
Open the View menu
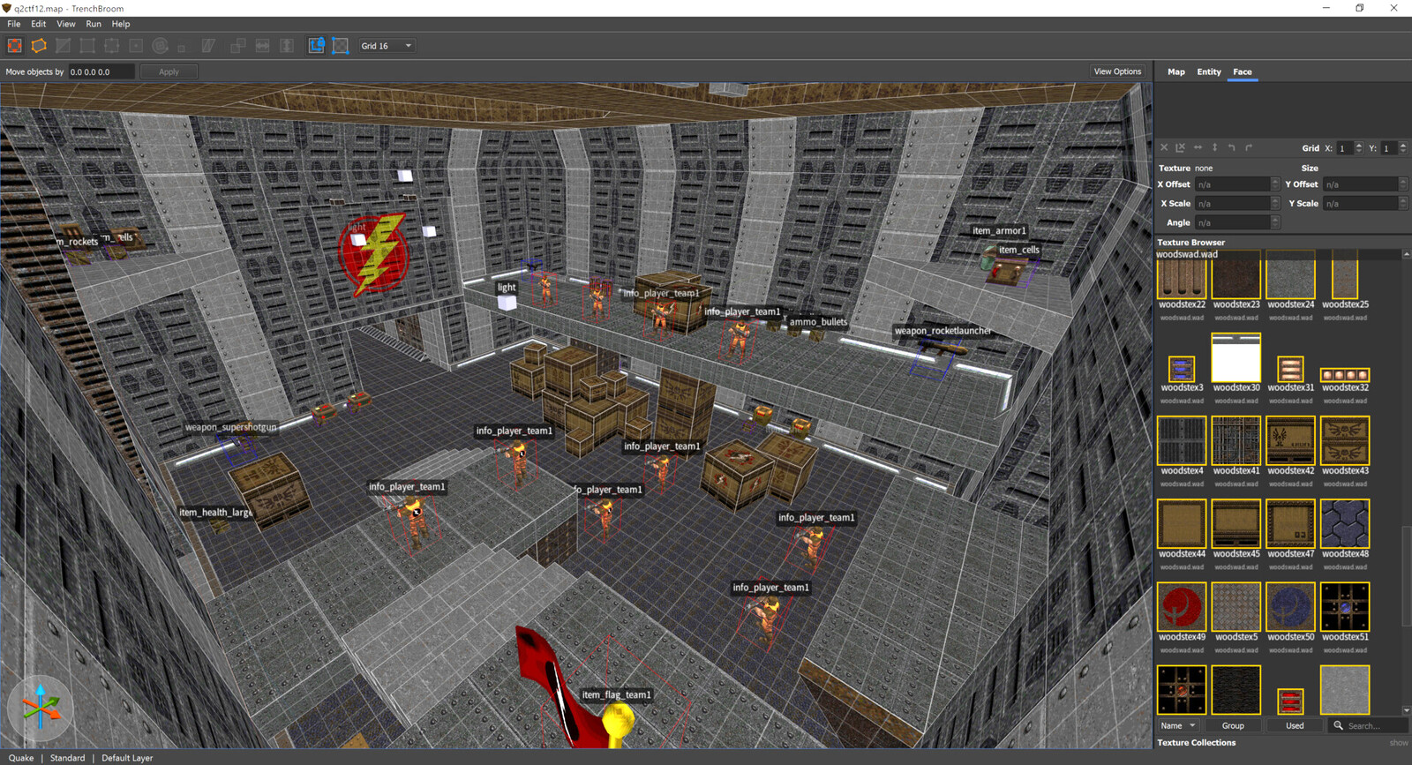click(x=66, y=24)
